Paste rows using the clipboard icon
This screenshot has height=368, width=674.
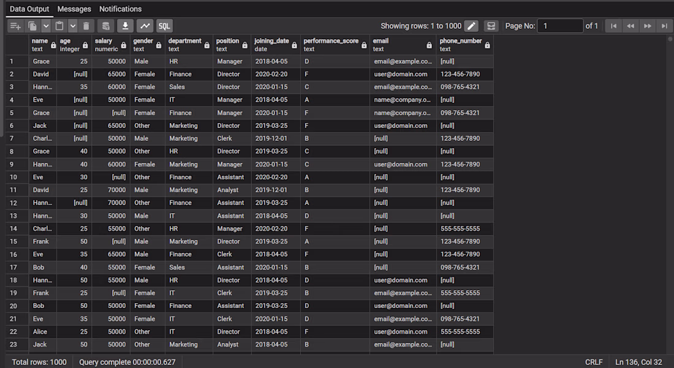coord(59,26)
